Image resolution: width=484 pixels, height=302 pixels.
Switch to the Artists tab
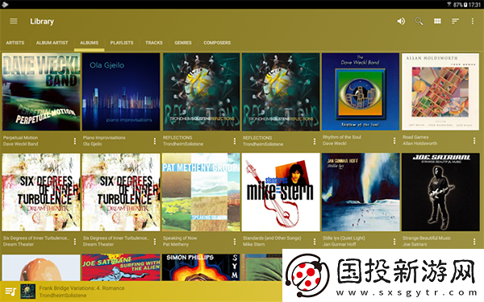[x=15, y=43]
